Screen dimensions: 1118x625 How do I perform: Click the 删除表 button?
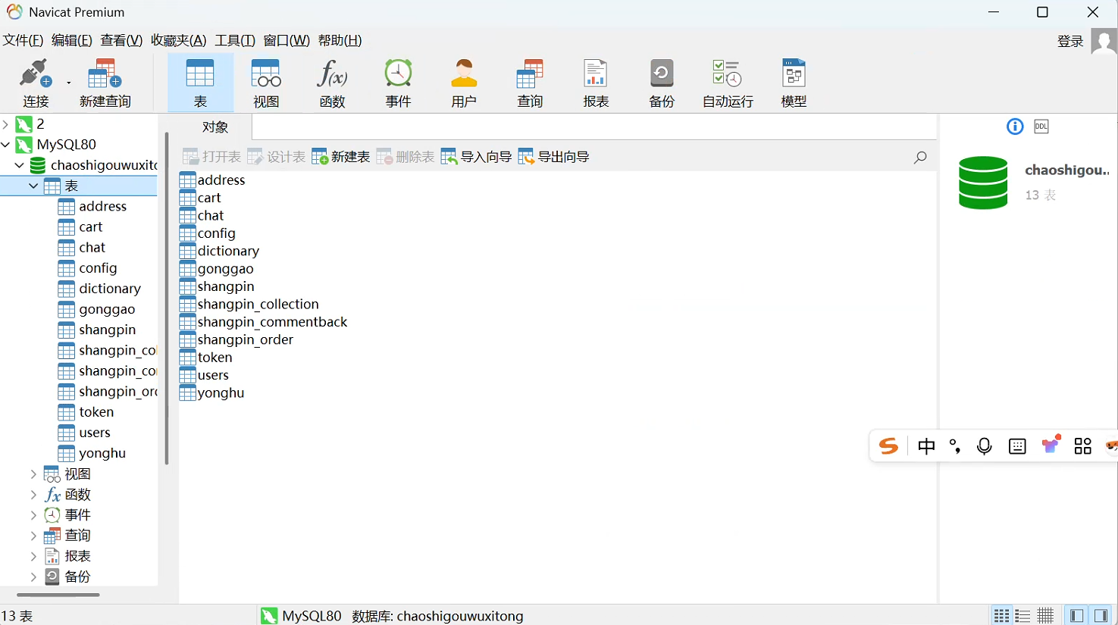(406, 157)
